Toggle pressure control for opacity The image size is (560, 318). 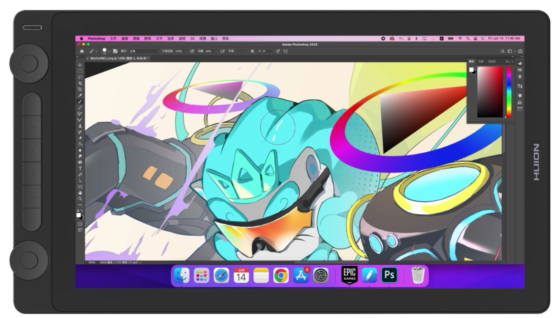coord(192,51)
